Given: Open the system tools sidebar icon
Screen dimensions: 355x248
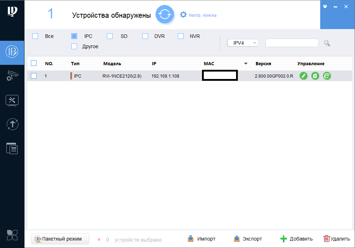Looking at the screenshot, I should coord(12,100).
